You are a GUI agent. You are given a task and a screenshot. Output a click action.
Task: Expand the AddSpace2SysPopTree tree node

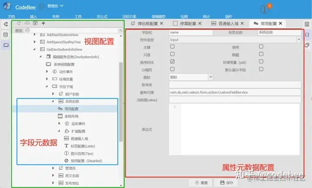35,42
